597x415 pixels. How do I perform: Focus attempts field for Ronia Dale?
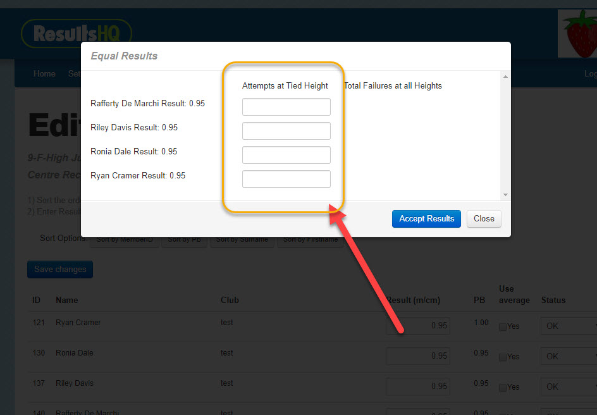pyautogui.click(x=286, y=155)
